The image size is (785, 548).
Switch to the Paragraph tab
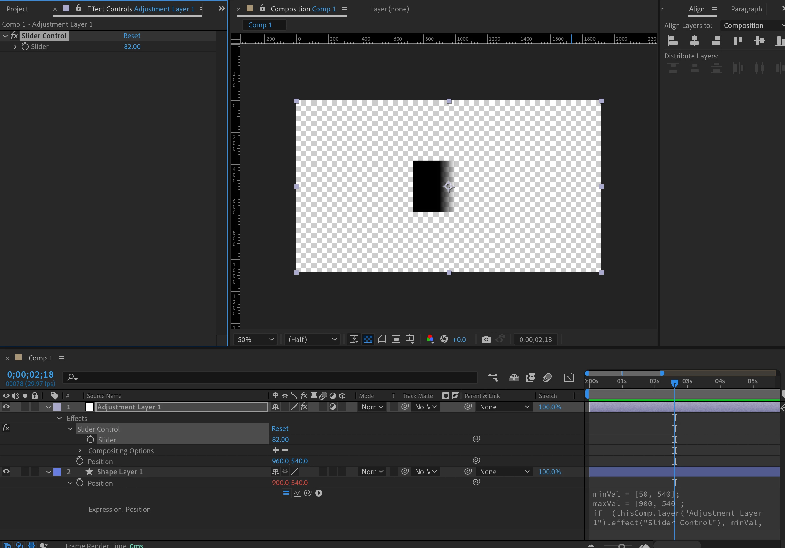(x=746, y=9)
